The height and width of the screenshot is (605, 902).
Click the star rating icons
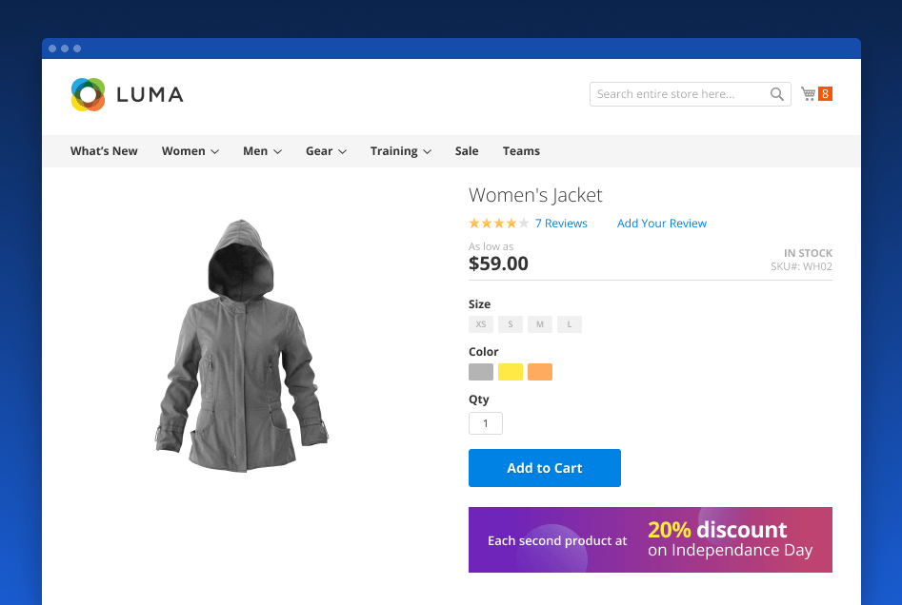(498, 224)
